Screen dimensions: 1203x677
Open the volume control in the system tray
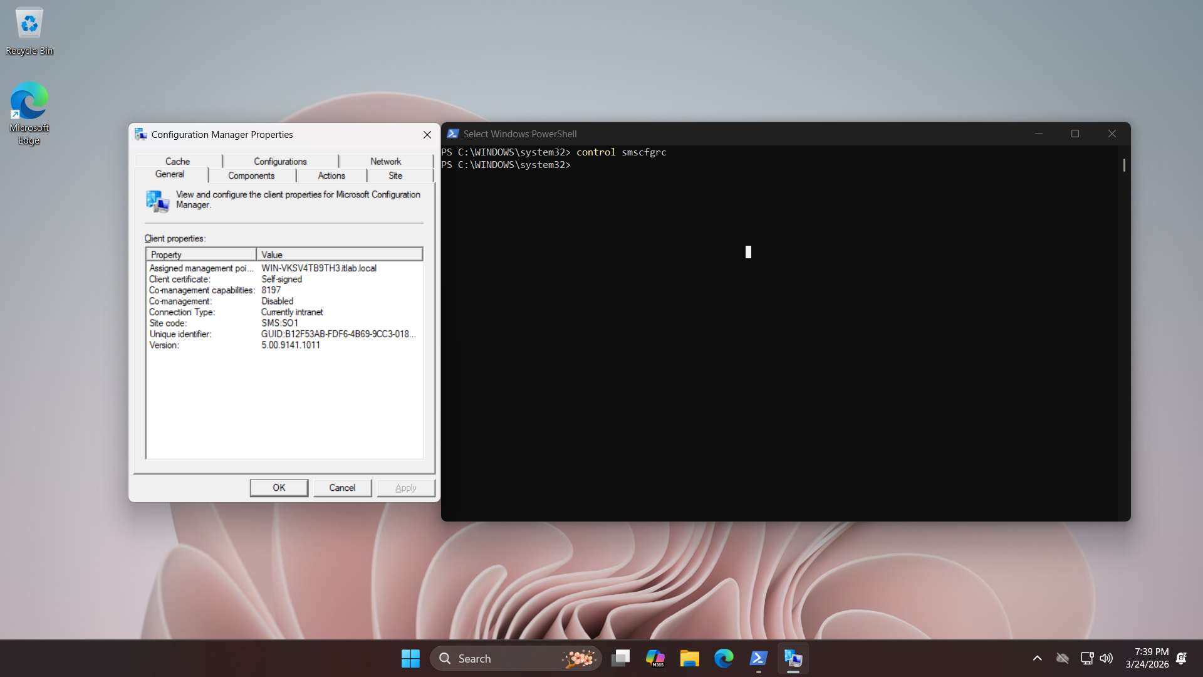(x=1107, y=658)
